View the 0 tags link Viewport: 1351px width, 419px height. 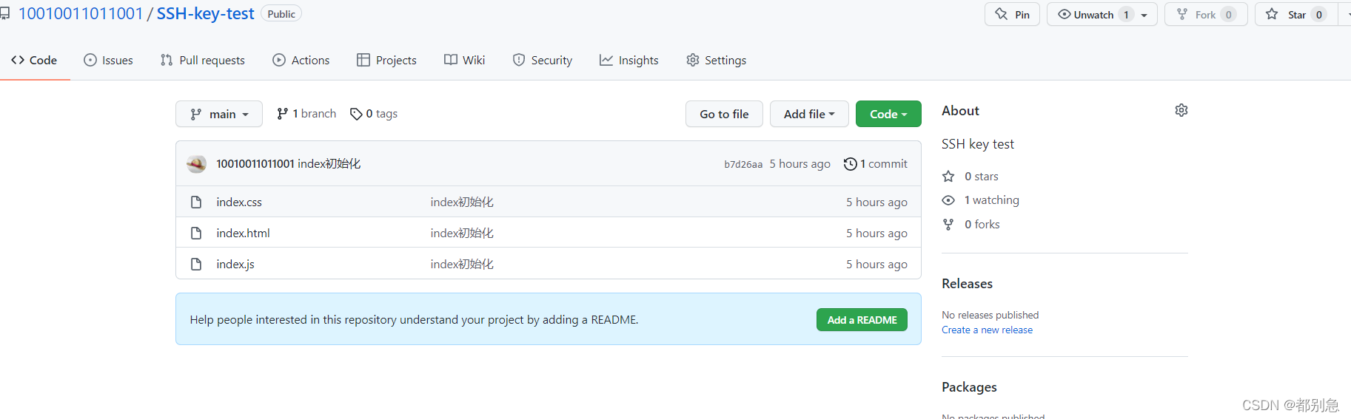click(x=374, y=114)
